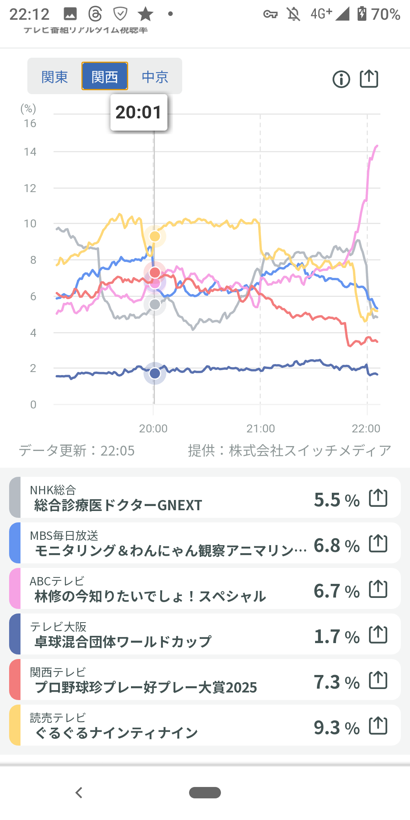Share the NHK総合 program rating
The height and width of the screenshot is (820, 410).
coord(378,498)
